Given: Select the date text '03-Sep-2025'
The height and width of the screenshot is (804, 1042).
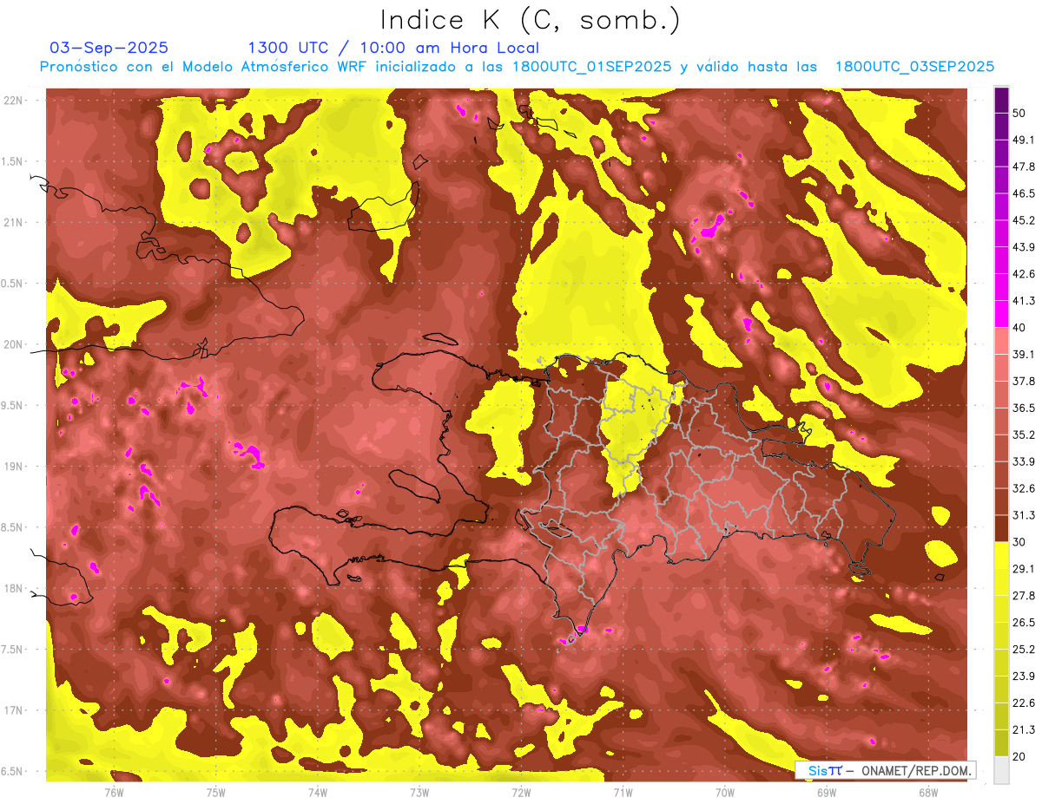Looking at the screenshot, I should tap(109, 48).
